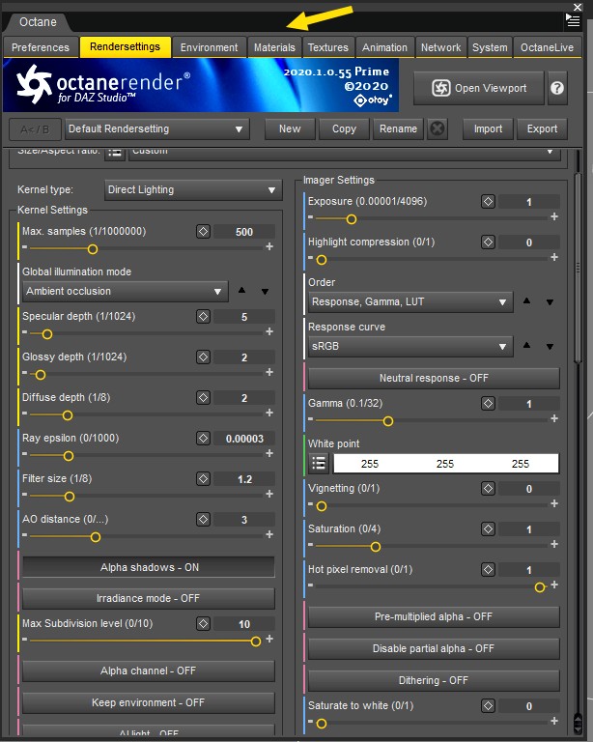Image resolution: width=593 pixels, height=742 pixels.
Task: Click the Export button
Action: pos(543,128)
